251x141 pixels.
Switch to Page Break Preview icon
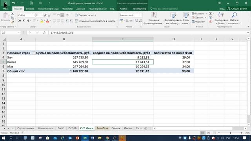tap(214, 133)
